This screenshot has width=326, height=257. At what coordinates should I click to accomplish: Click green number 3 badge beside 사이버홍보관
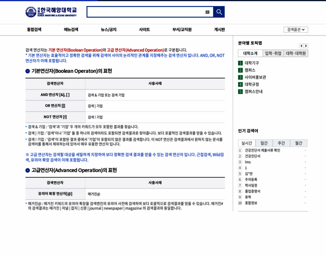240,77
